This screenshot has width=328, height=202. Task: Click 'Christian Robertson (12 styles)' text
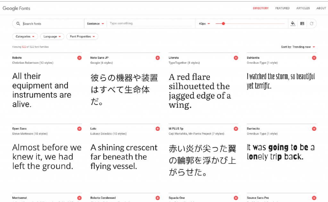[x=33, y=63]
